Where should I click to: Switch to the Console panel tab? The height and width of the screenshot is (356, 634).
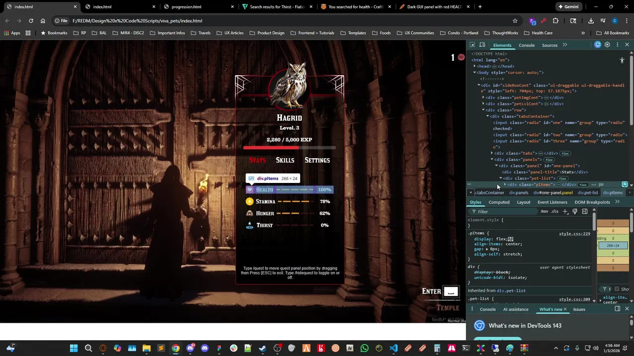(527, 45)
